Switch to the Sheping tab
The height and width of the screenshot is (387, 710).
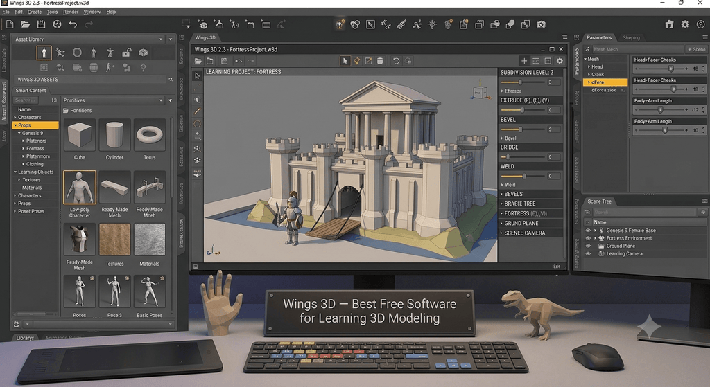[631, 37]
